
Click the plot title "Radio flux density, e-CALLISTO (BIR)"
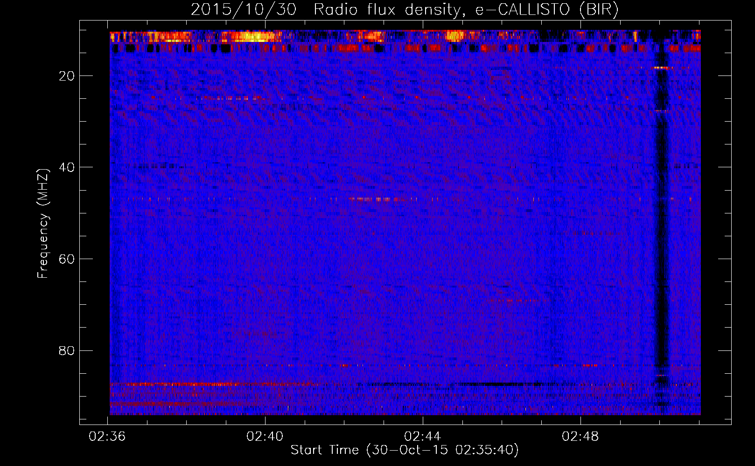click(x=466, y=10)
